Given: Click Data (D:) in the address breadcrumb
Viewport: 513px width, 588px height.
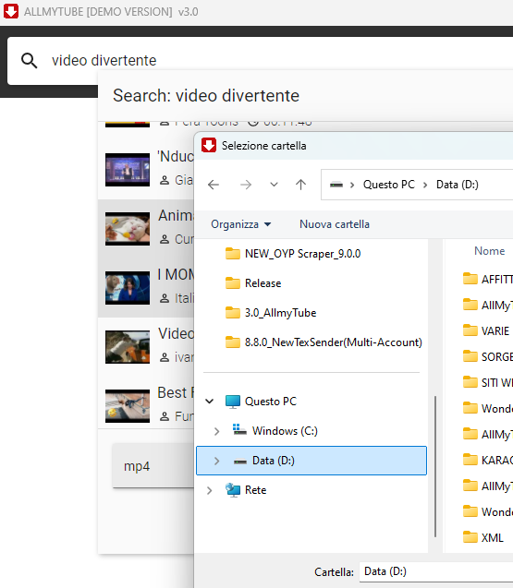Looking at the screenshot, I should 457,185.
